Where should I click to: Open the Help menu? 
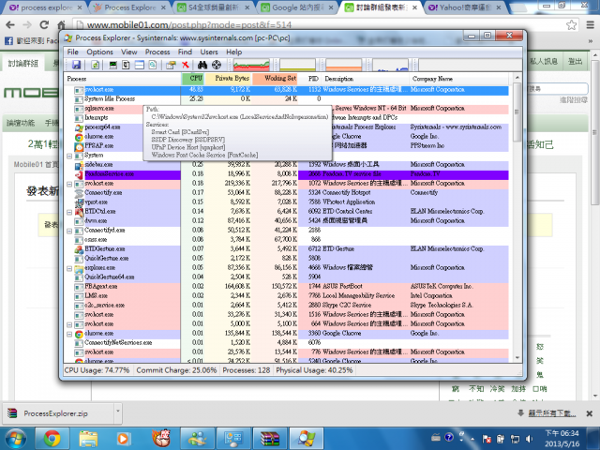tap(233, 52)
